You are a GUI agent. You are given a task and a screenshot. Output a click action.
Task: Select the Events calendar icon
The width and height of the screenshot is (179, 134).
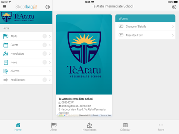[6, 45]
